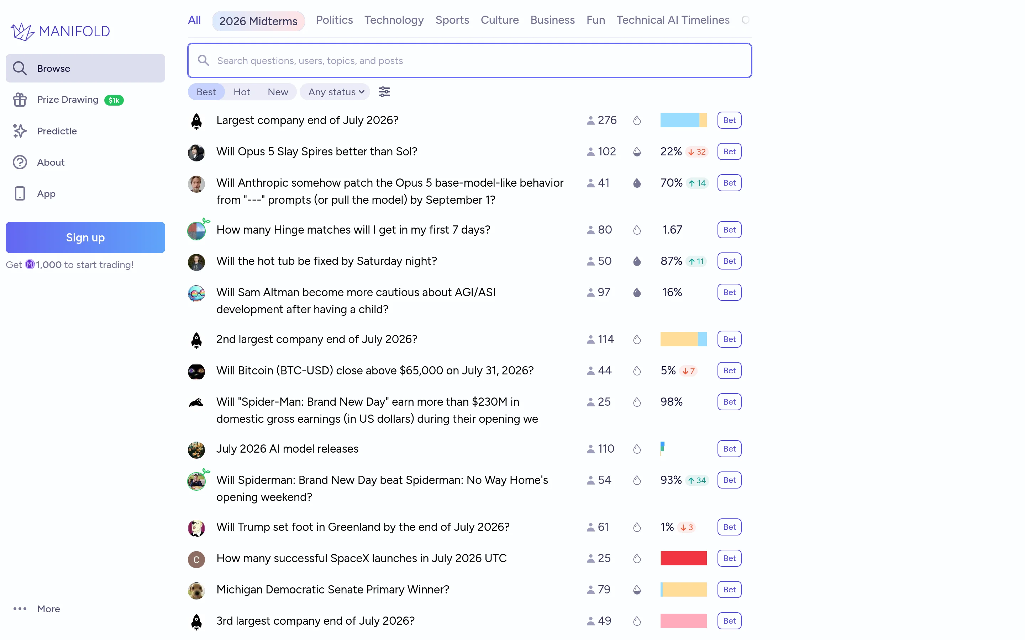The height and width of the screenshot is (640, 1025).
Task: Click traders icon for Largest company row
Action: 590,121
